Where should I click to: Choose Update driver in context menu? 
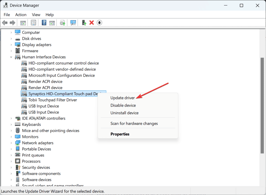pyautogui.click(x=123, y=98)
